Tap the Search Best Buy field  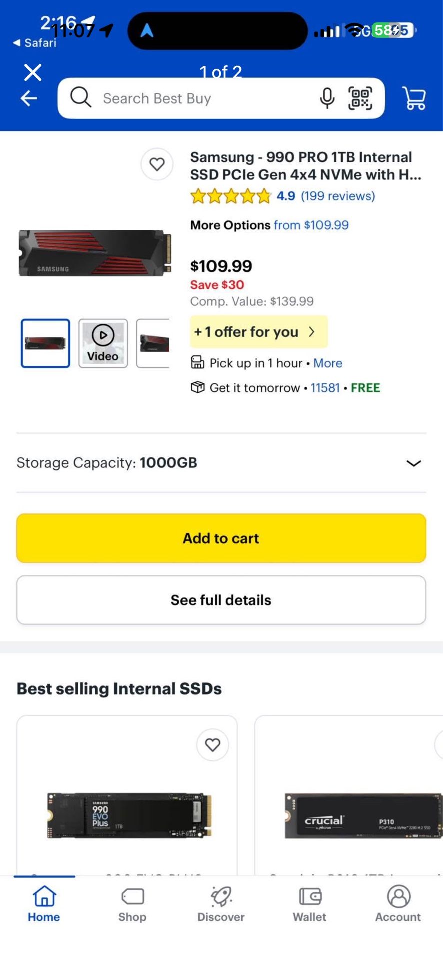pyautogui.click(x=200, y=98)
